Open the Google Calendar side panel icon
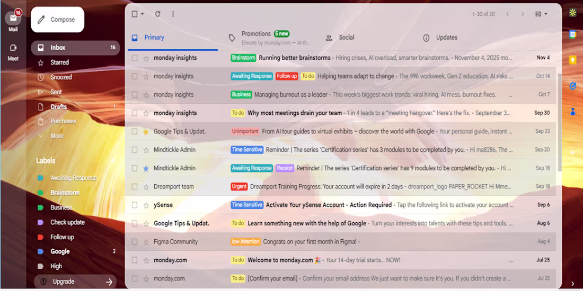This screenshot has height=291, width=583. click(x=572, y=34)
